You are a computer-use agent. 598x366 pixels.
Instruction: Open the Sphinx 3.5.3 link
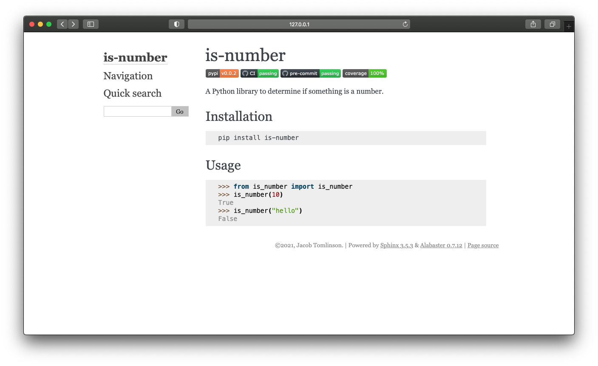click(x=396, y=245)
